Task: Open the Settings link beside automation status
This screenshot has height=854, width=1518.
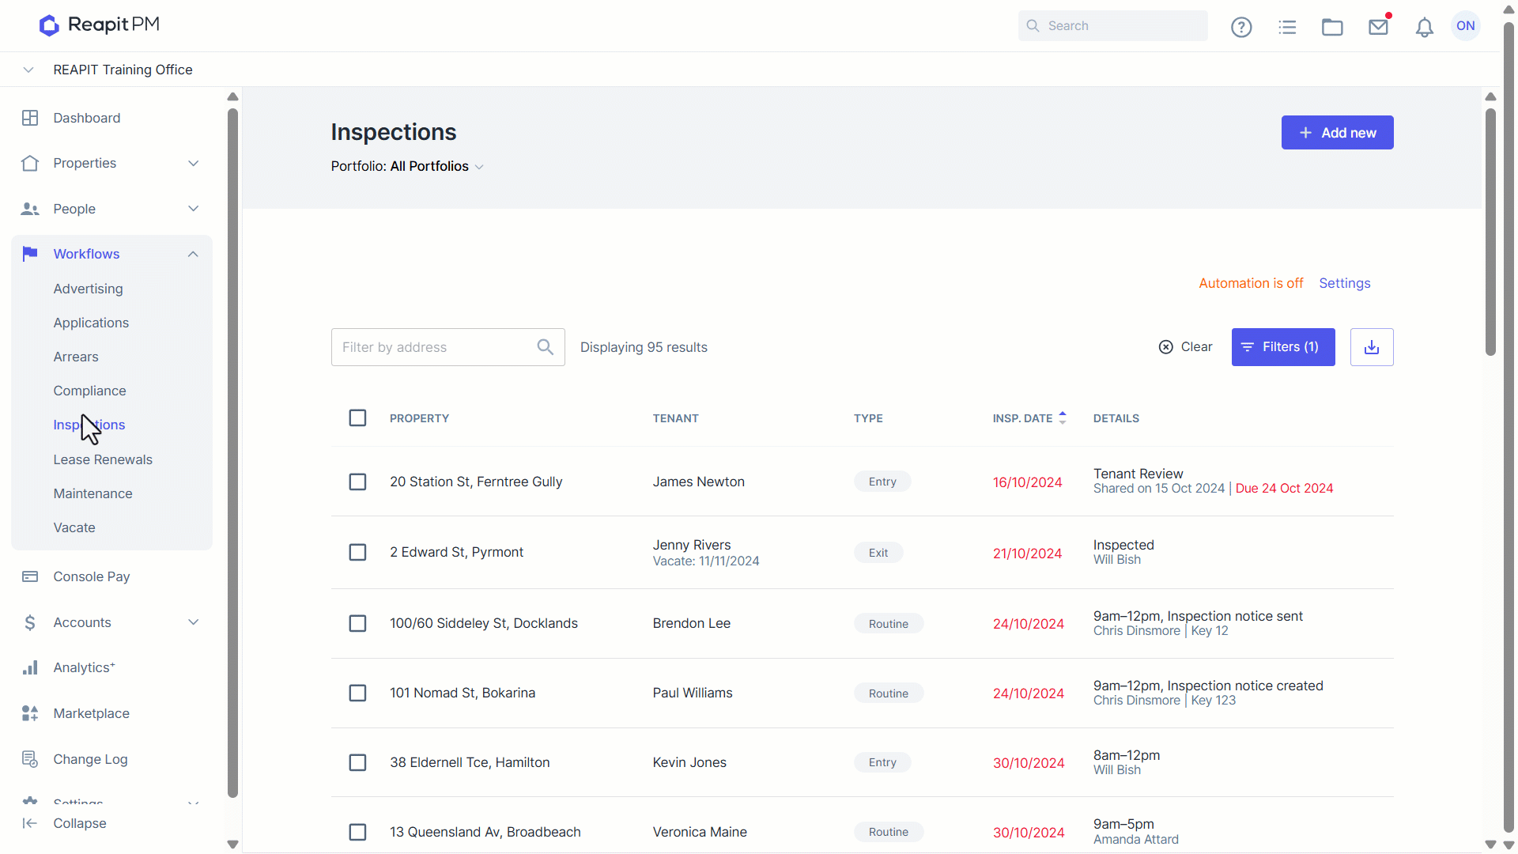Action: pyautogui.click(x=1345, y=283)
